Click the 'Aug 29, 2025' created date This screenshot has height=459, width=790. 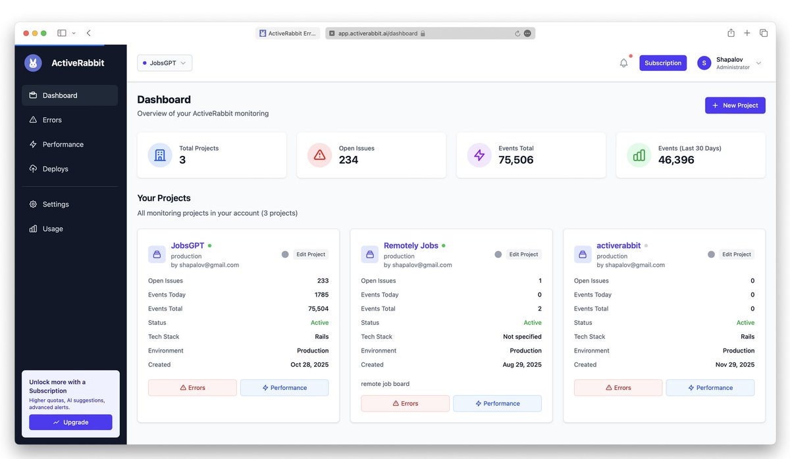click(x=522, y=365)
